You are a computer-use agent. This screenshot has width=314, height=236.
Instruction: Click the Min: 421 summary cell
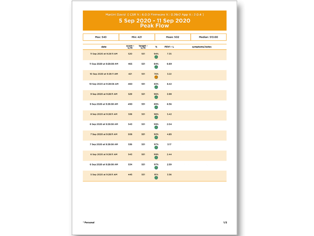[137, 37]
